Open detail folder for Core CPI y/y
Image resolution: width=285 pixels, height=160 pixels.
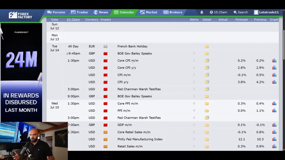pyautogui.click(x=207, y=68)
